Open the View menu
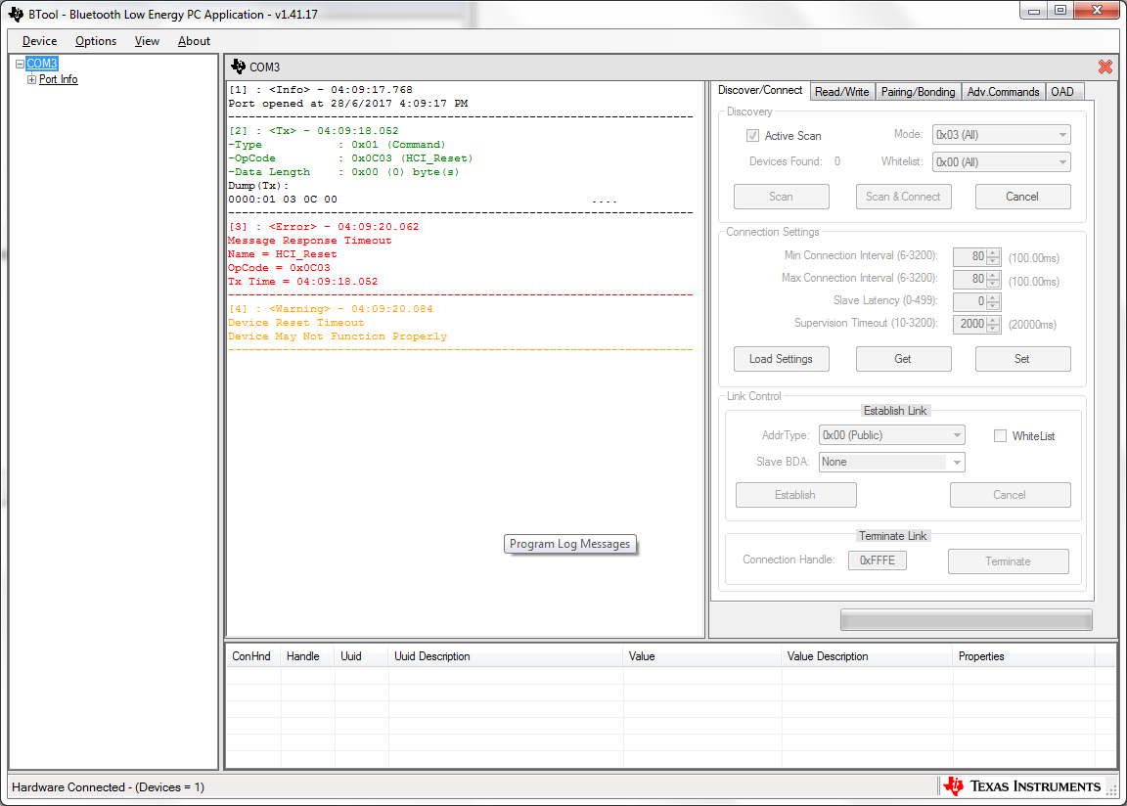The width and height of the screenshot is (1127, 806). pyautogui.click(x=147, y=41)
